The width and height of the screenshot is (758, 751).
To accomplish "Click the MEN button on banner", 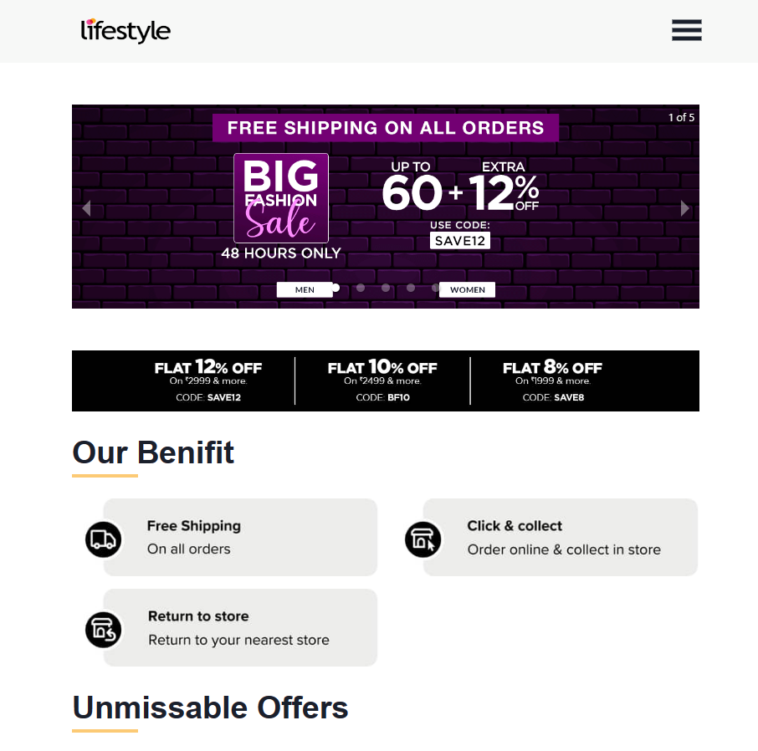I will (305, 289).
